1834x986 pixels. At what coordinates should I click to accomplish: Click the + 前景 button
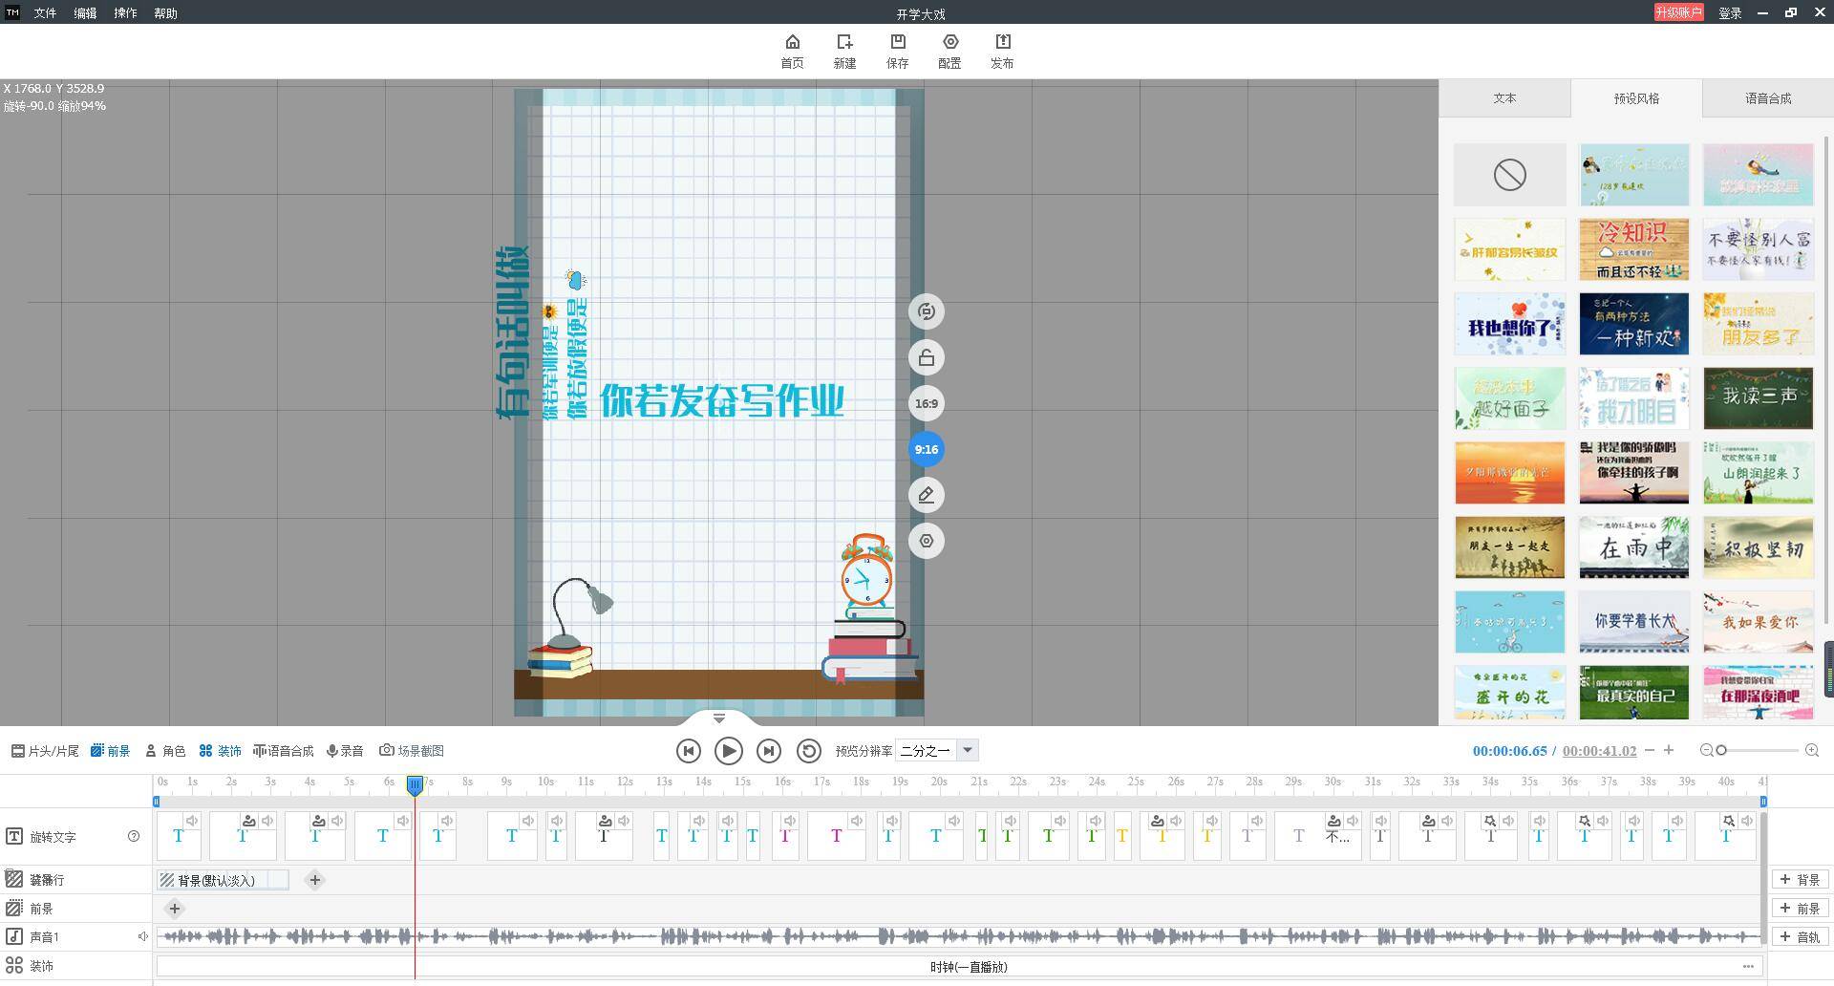(x=1801, y=909)
